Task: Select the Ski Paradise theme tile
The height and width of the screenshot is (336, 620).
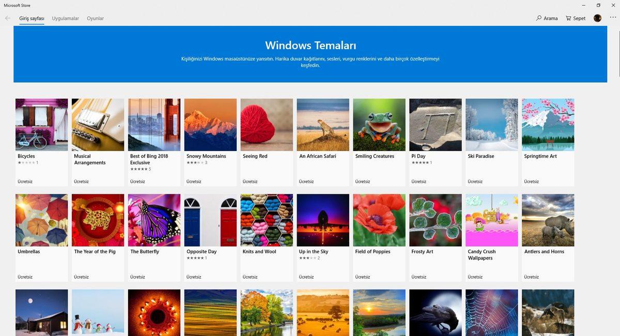Action: (x=491, y=124)
